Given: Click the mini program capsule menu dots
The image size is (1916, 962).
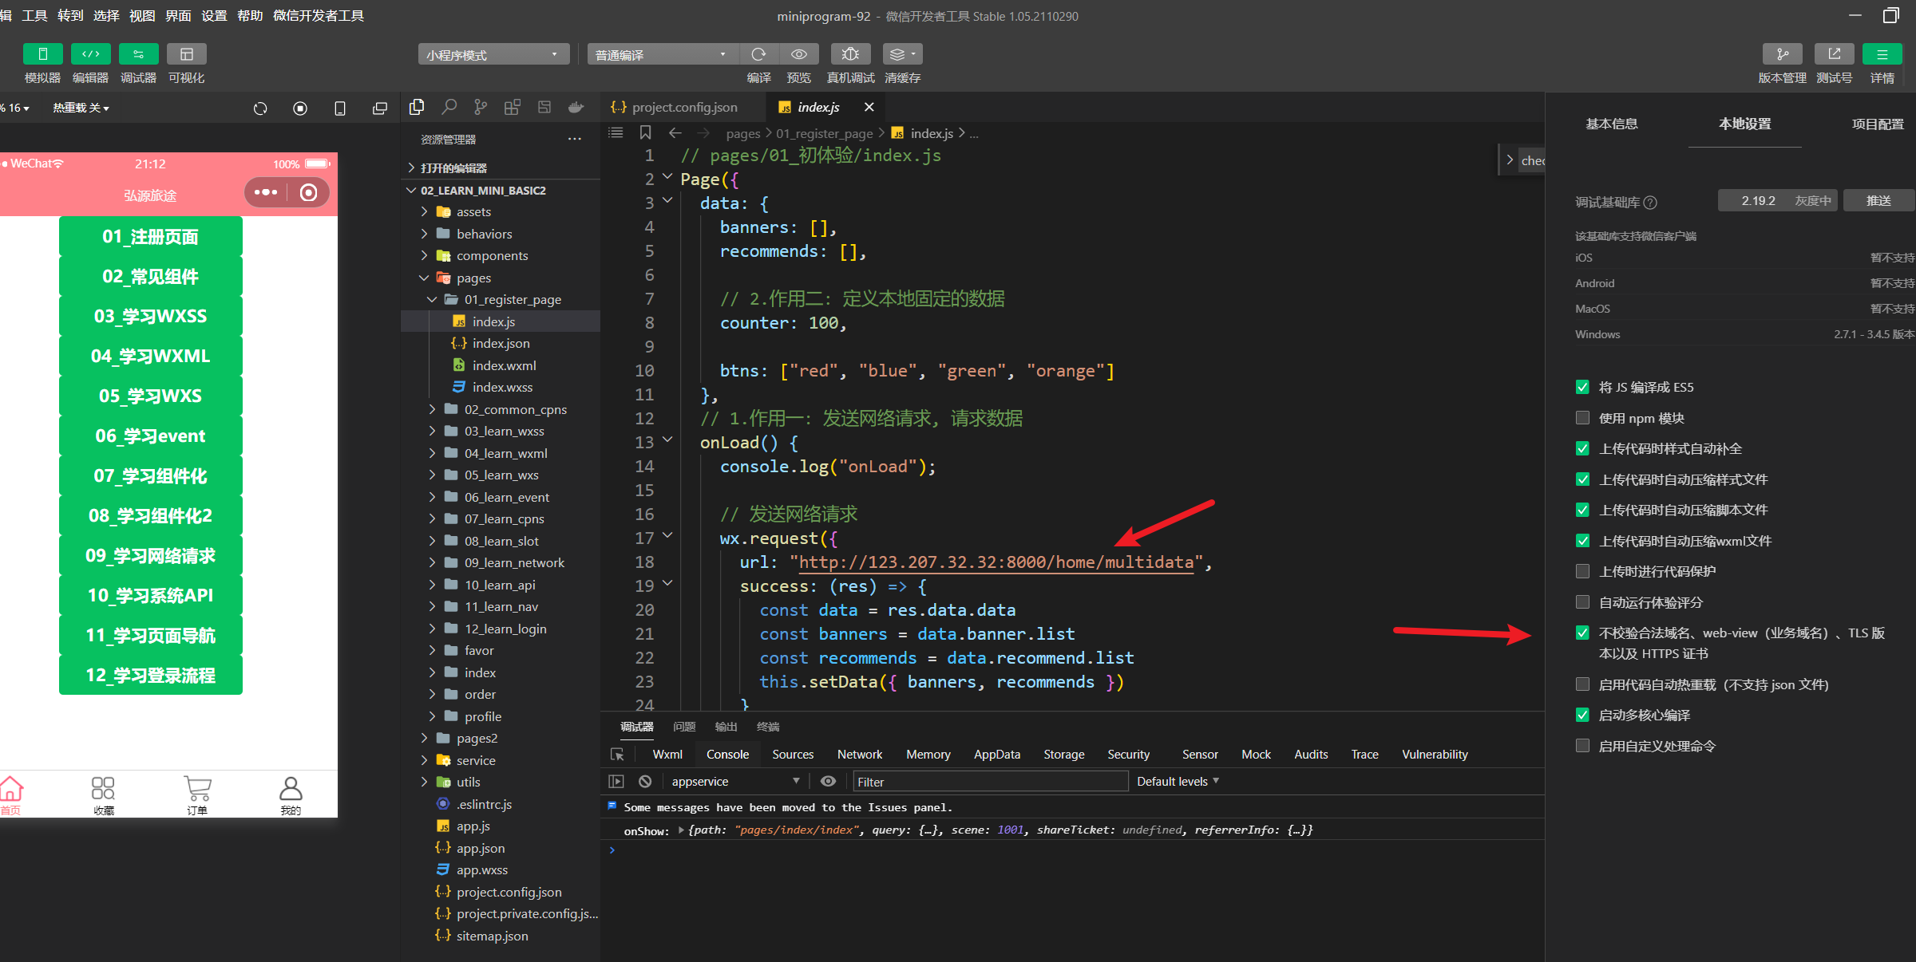Looking at the screenshot, I should (x=266, y=192).
